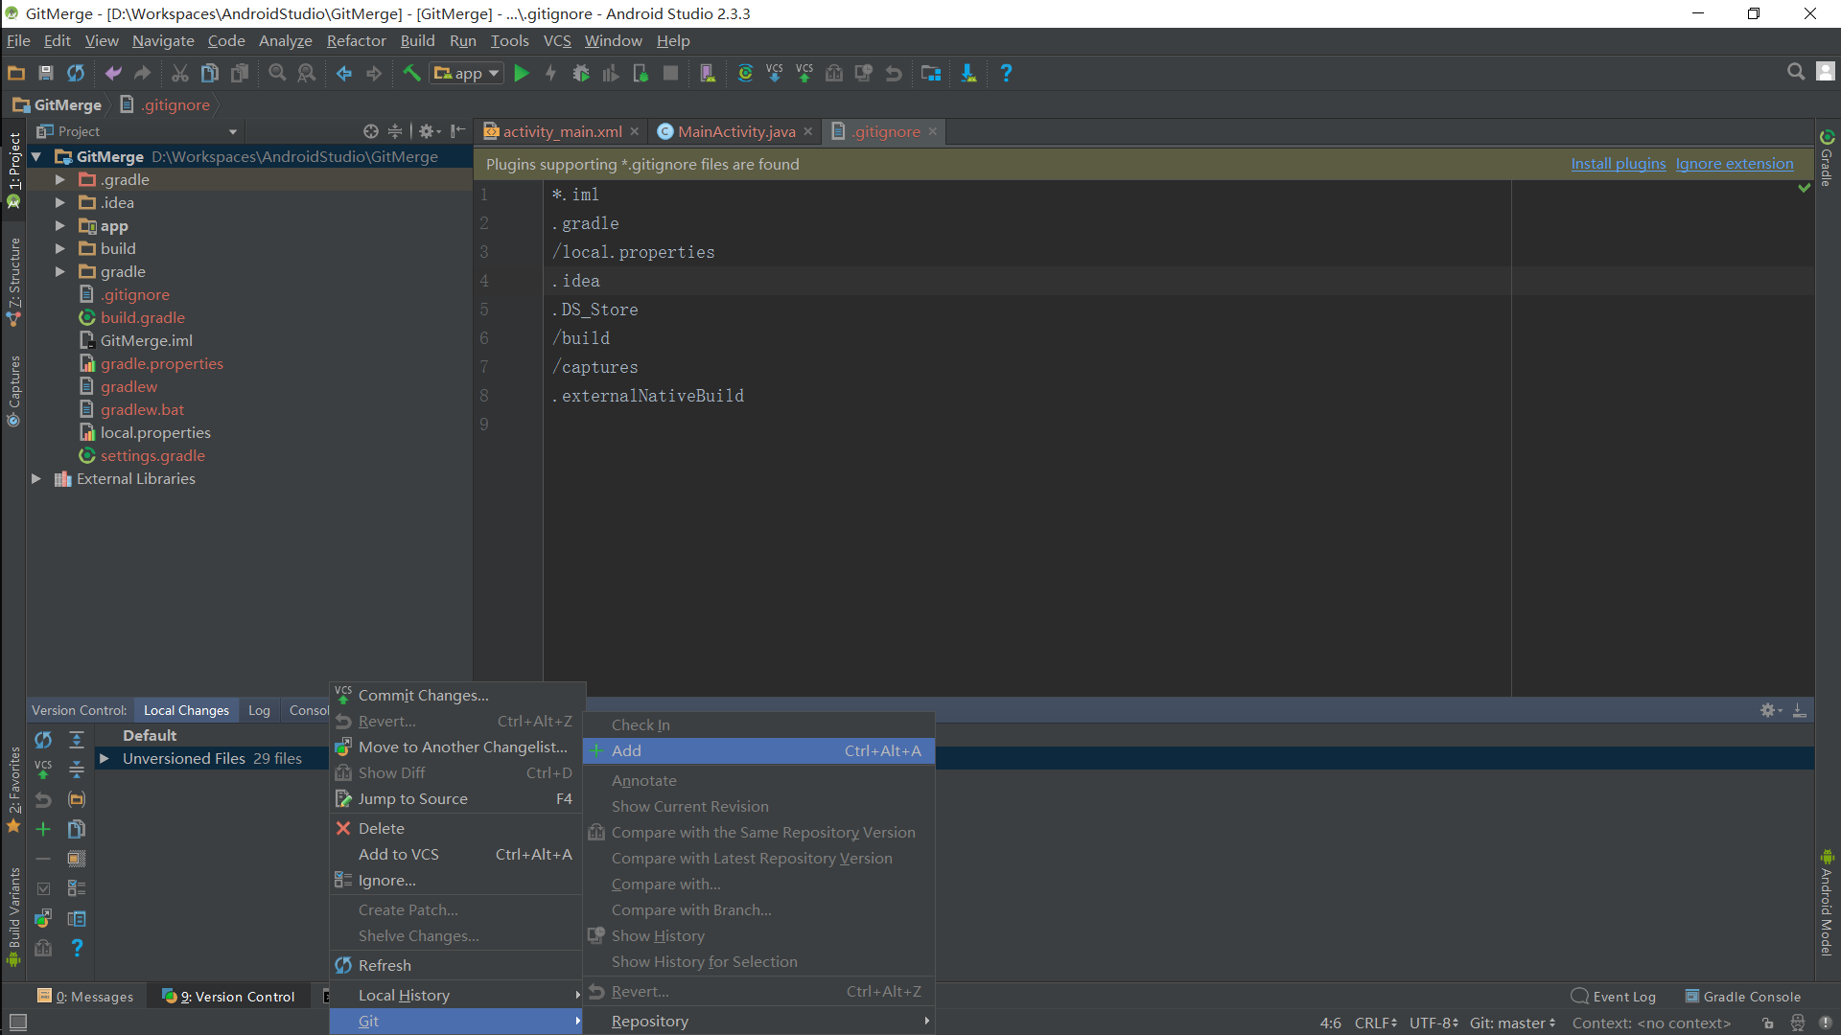Expand the .gradle folder
Viewport: 1841px width, 1035px height.
coord(60,180)
